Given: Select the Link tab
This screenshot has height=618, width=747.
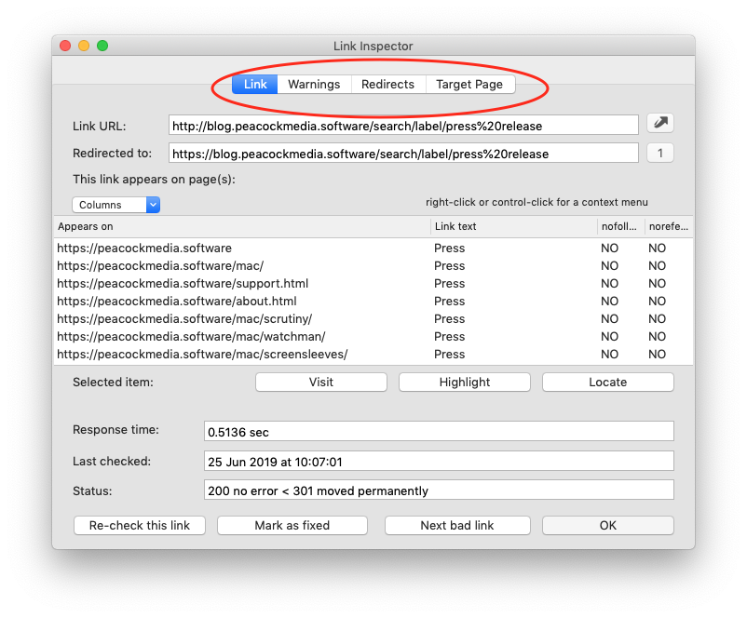Looking at the screenshot, I should coord(255,85).
